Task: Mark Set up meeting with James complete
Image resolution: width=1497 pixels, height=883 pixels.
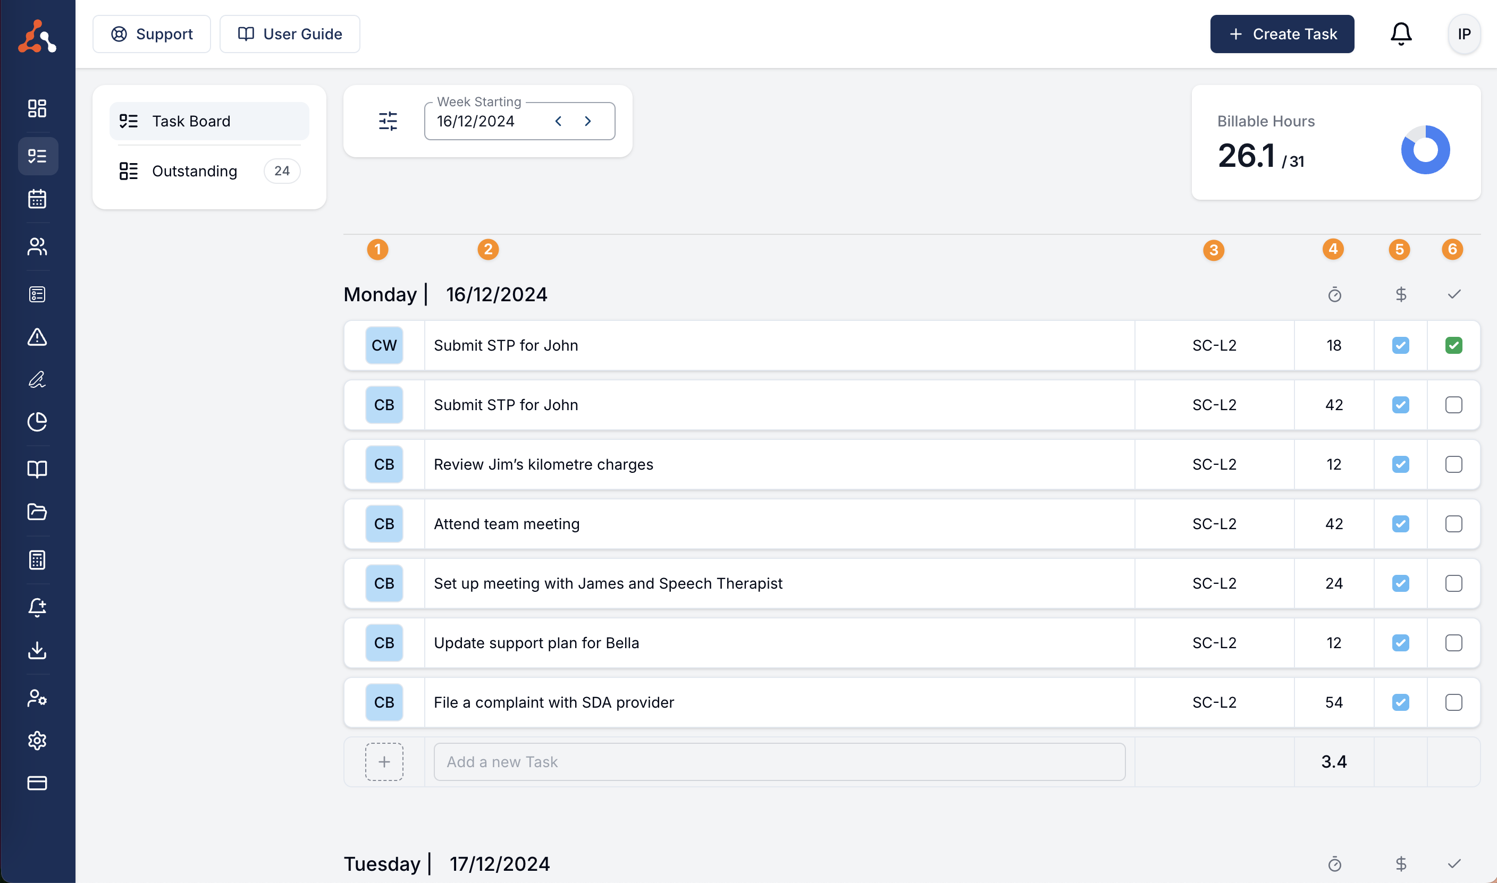Action: click(1453, 583)
